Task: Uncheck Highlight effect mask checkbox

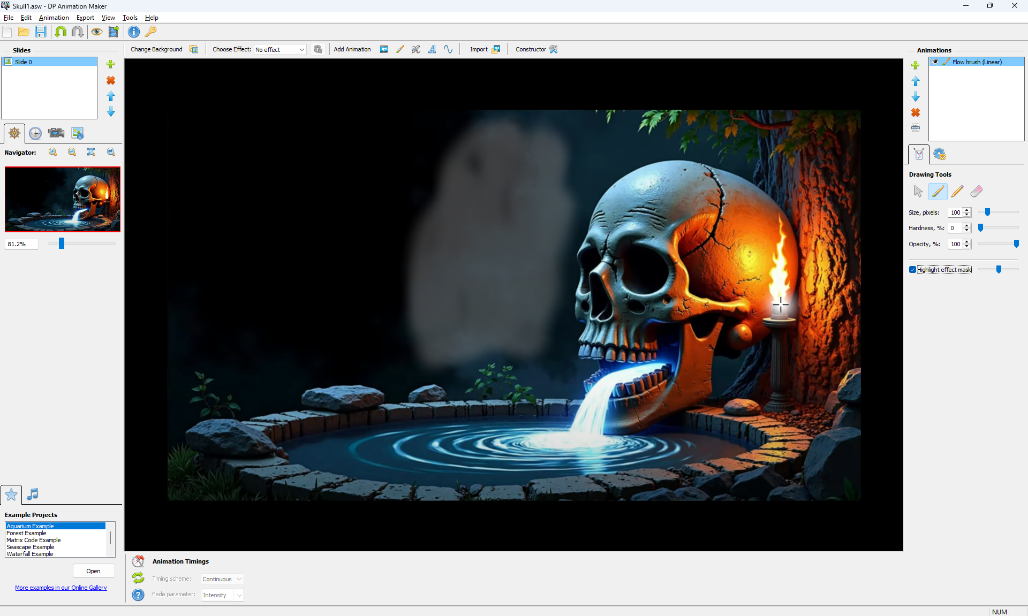Action: (x=913, y=270)
